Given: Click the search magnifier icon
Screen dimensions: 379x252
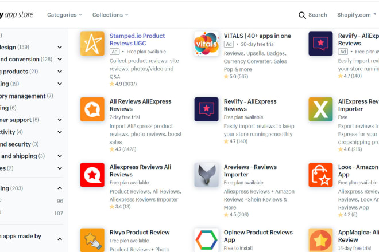Looking at the screenshot, I should (302, 15).
